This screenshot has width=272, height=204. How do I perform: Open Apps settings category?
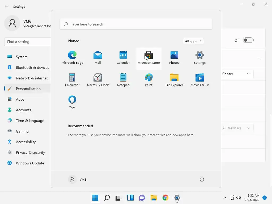click(28, 99)
